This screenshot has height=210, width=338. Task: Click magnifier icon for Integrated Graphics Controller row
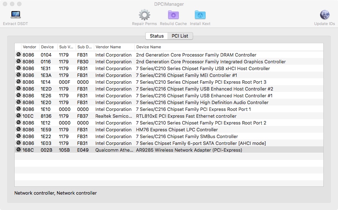[19, 62]
